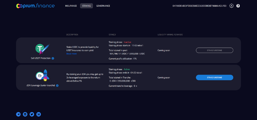257x120 pixels.
Task: Select the Staking tab
Action: pos(86,6)
